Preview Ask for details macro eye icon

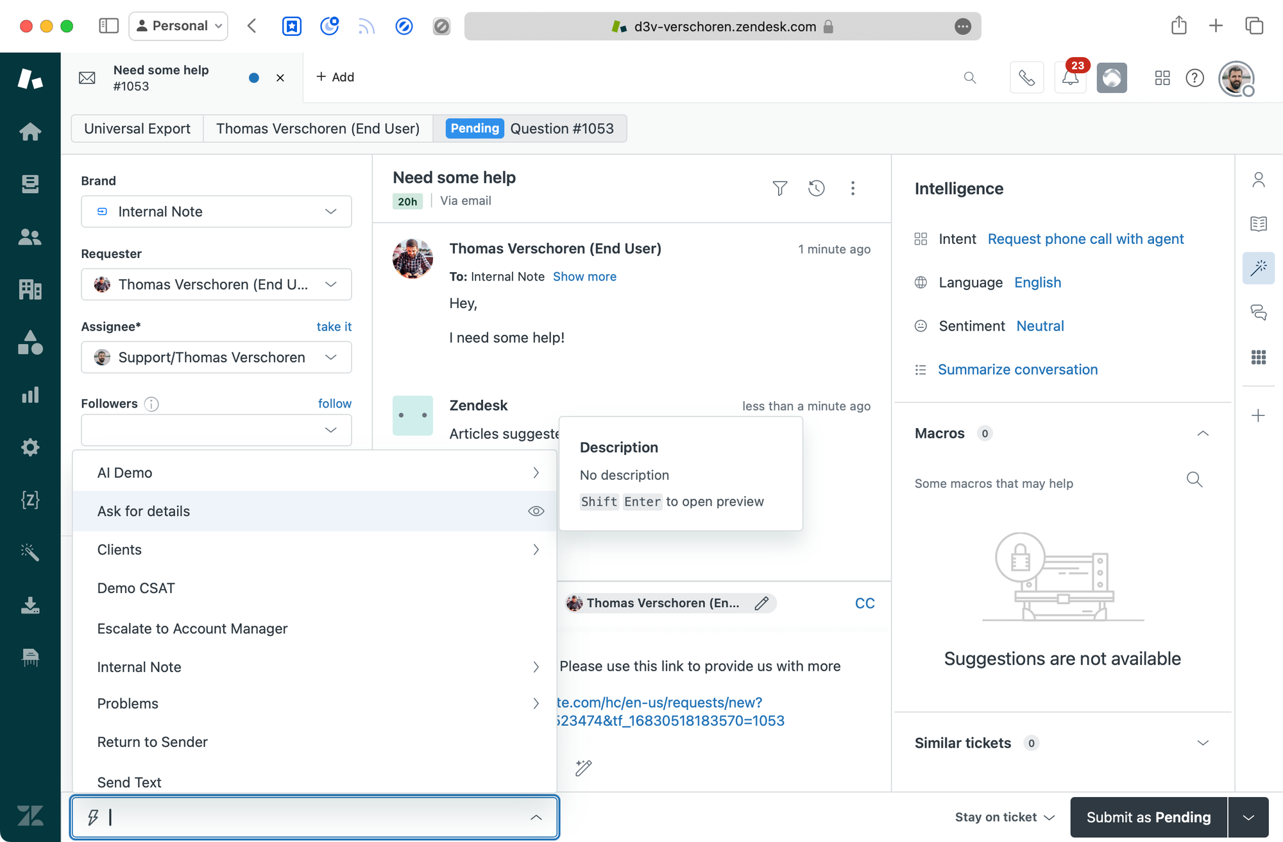(536, 511)
